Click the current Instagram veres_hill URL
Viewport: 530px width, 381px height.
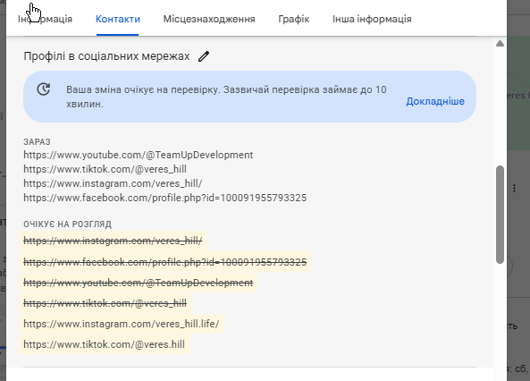[113, 183]
